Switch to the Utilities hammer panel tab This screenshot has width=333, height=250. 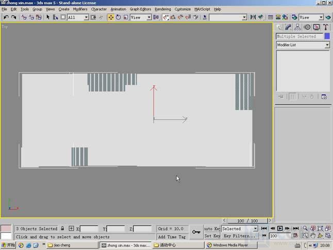pyautogui.click(x=326, y=27)
